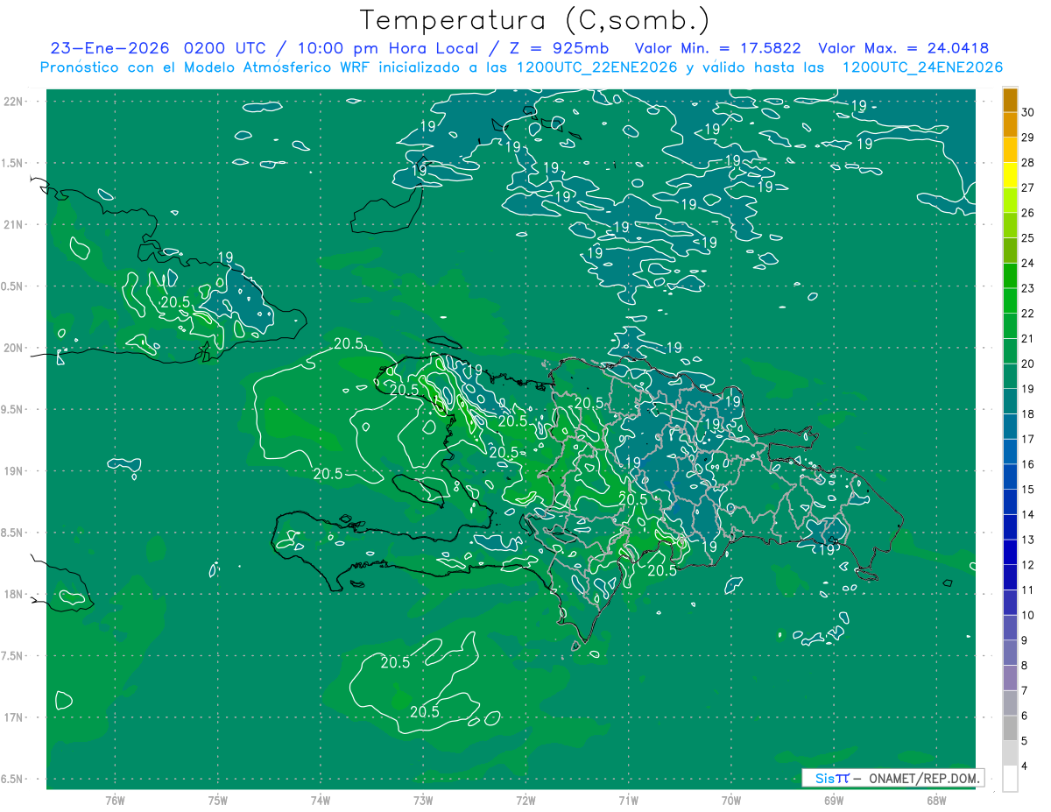Image resolution: width=1051 pixels, height=812 pixels.
Task: Click the '71W' longitude label
Action: point(628,801)
